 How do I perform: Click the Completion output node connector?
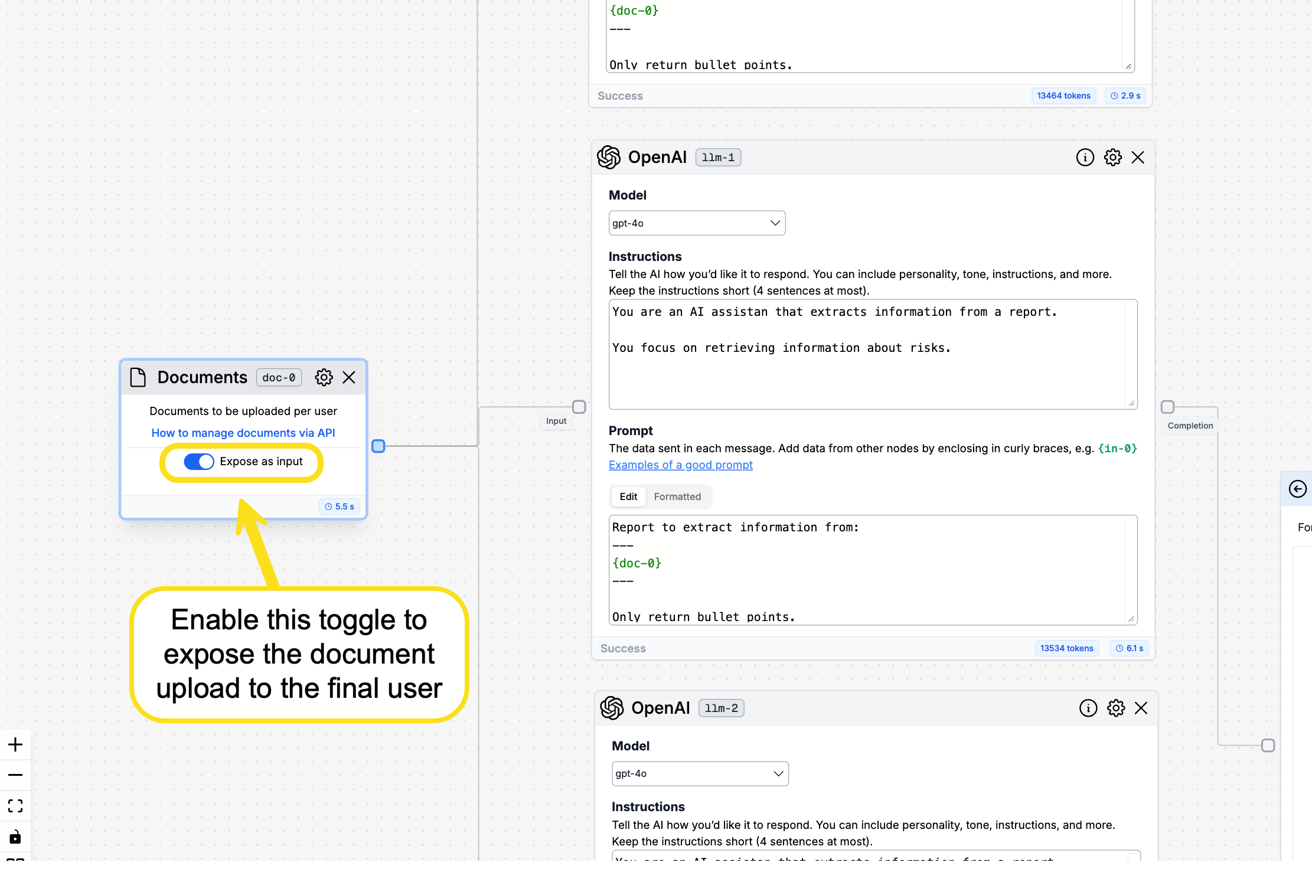pyautogui.click(x=1166, y=406)
